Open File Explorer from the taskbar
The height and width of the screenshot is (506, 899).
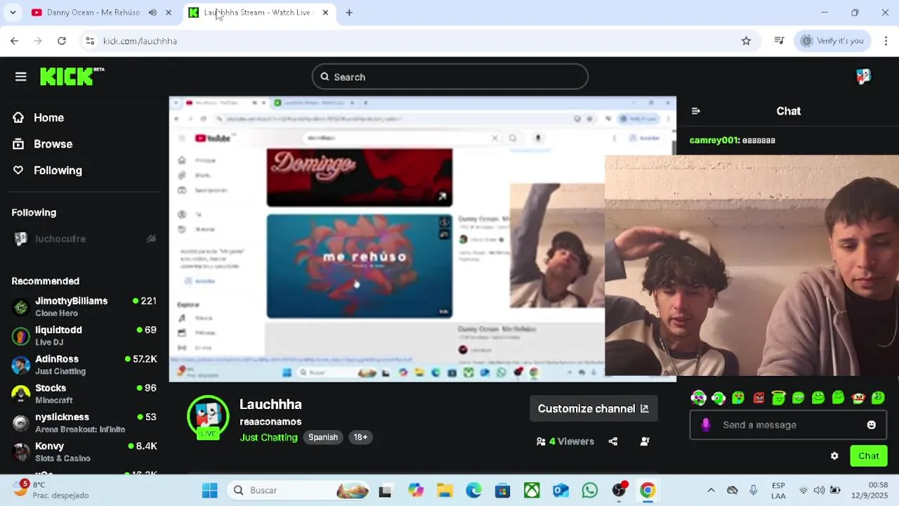(x=445, y=491)
